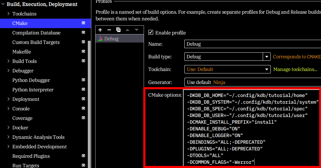
Task: Click the Manage toolchains link
Action: [x=295, y=69]
